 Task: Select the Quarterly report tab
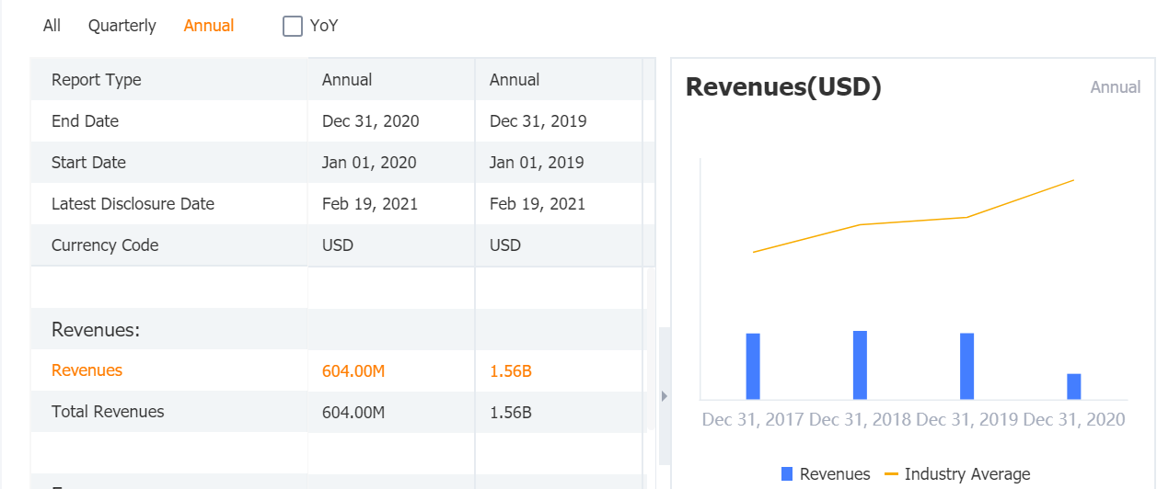[x=121, y=26]
